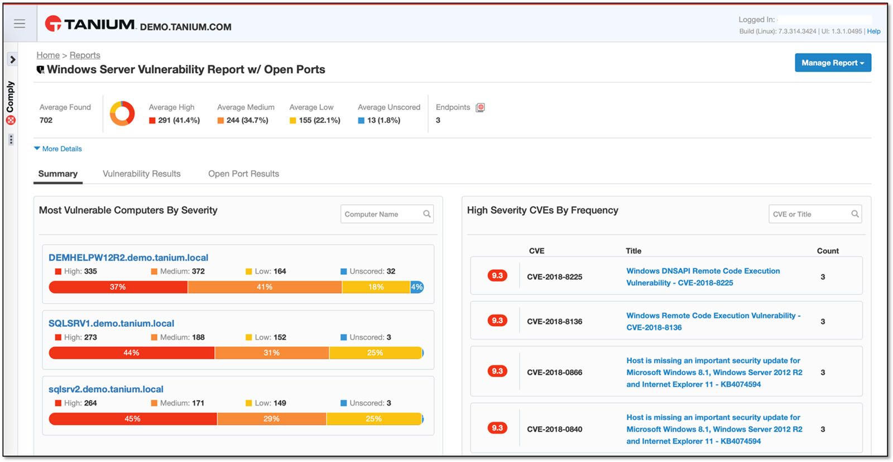Switch to the Vulnerability Results tab

tap(142, 174)
